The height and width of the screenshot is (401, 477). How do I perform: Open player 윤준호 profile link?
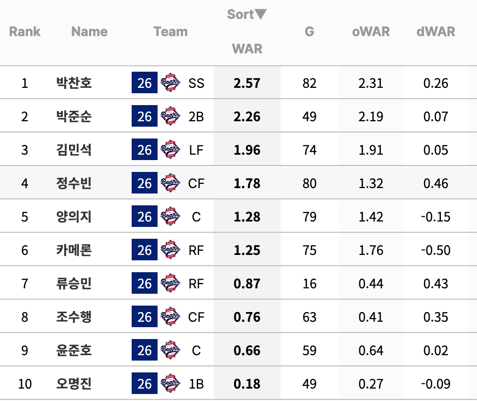pos(74,350)
